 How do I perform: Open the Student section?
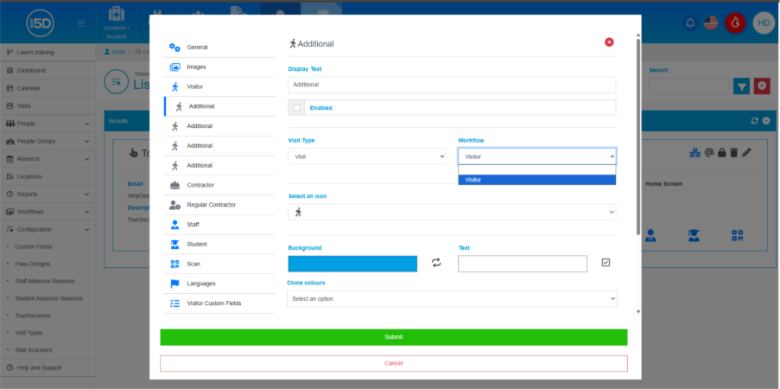coord(219,244)
